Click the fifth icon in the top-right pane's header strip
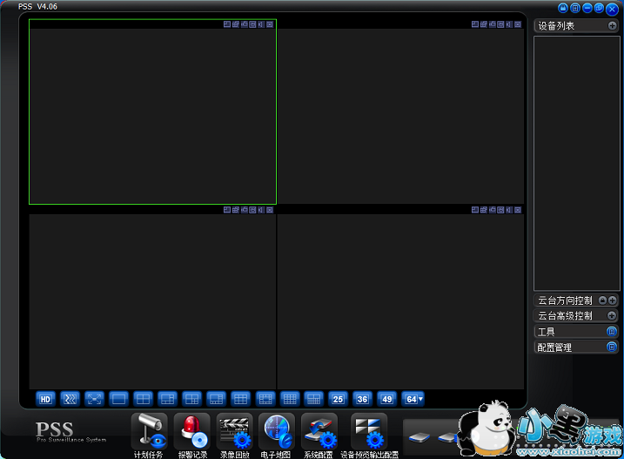Screen dimensions: 624x459 [x=509, y=24]
